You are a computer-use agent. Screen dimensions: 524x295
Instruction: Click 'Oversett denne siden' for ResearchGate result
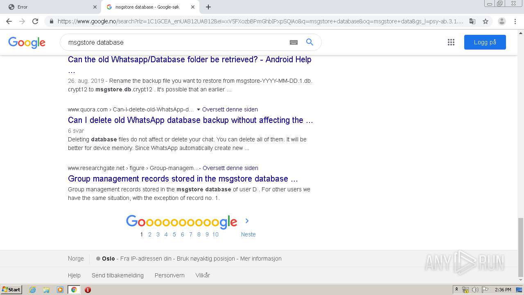tap(230, 168)
